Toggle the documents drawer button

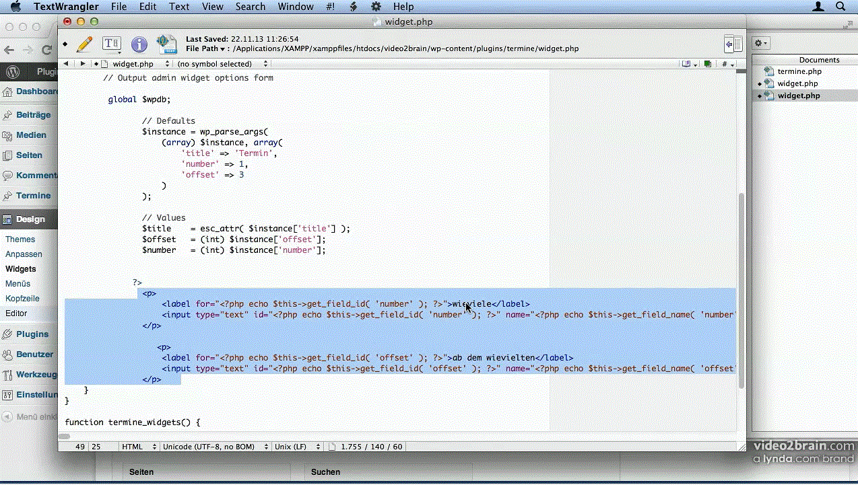point(733,44)
